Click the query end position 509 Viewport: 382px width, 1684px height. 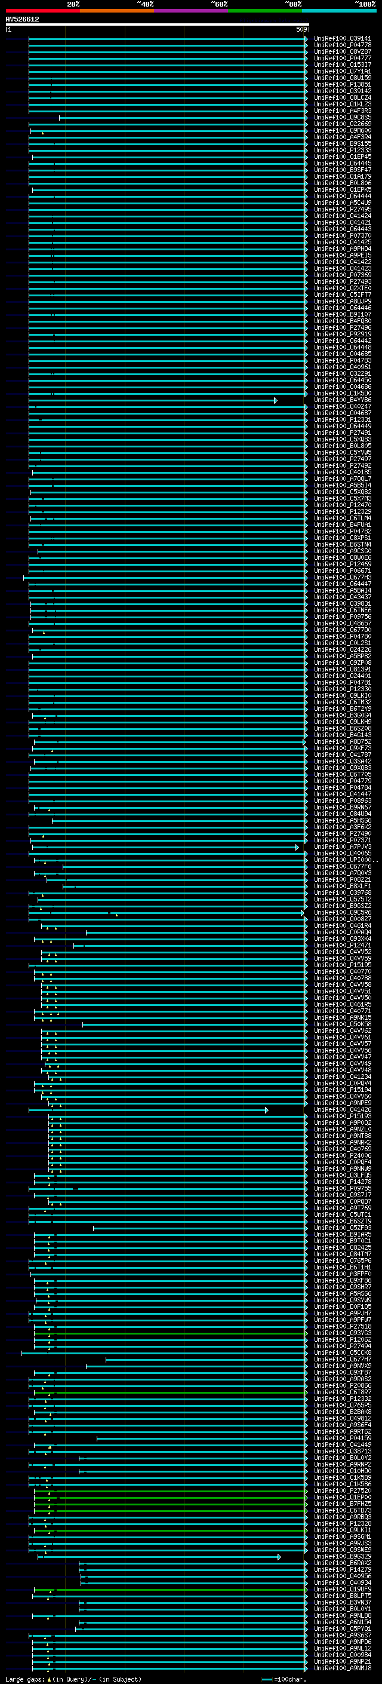[301, 29]
